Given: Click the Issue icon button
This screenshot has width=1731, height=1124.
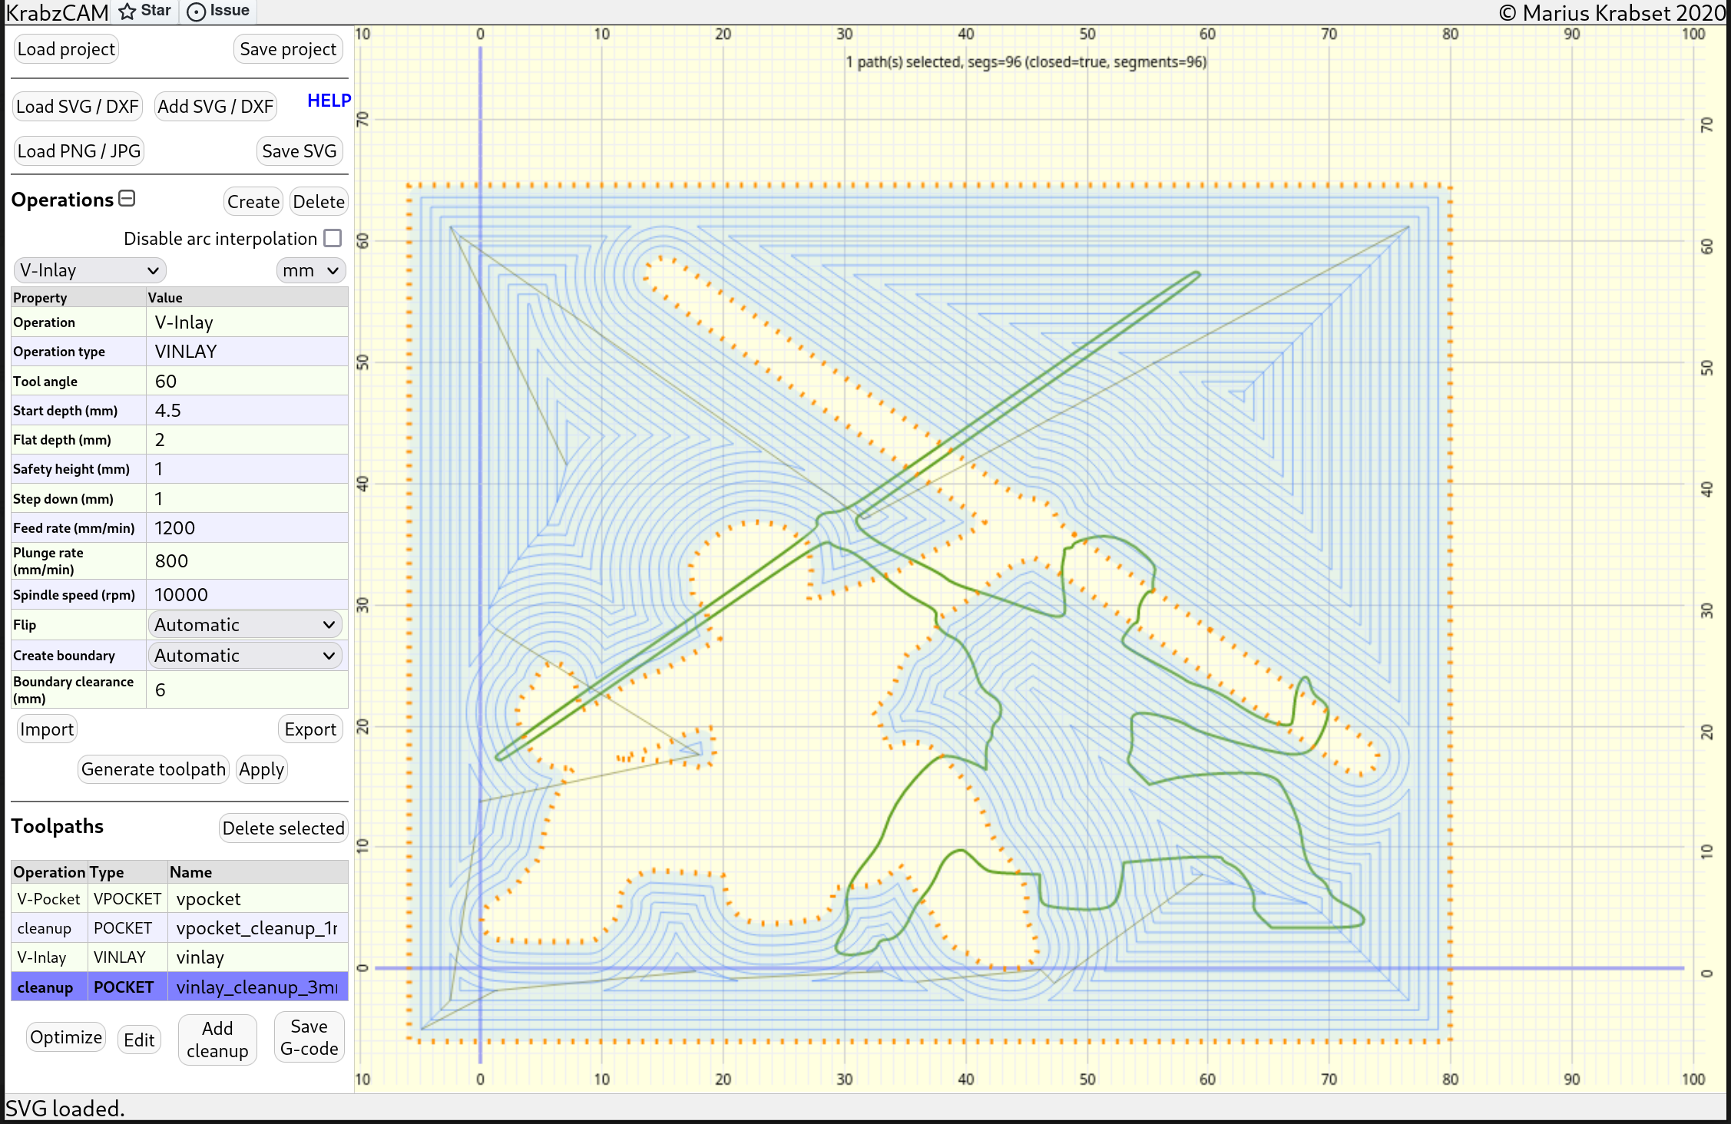Looking at the screenshot, I should click(x=218, y=11).
